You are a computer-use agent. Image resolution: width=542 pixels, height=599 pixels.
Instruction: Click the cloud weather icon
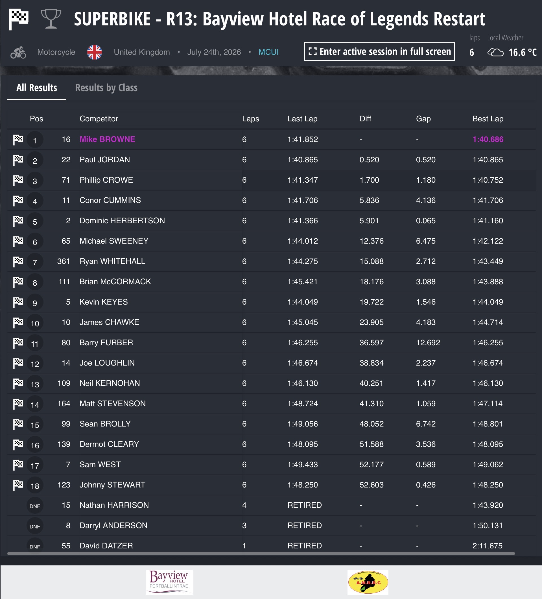point(495,53)
